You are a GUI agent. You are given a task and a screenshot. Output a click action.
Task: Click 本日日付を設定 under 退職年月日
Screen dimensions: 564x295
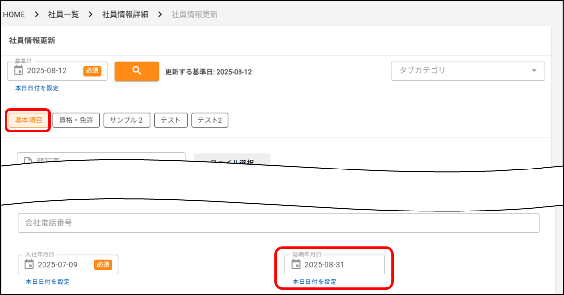[x=314, y=282]
